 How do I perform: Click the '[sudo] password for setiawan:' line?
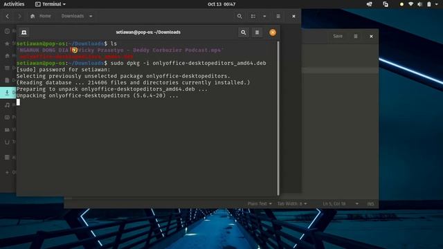point(63,69)
